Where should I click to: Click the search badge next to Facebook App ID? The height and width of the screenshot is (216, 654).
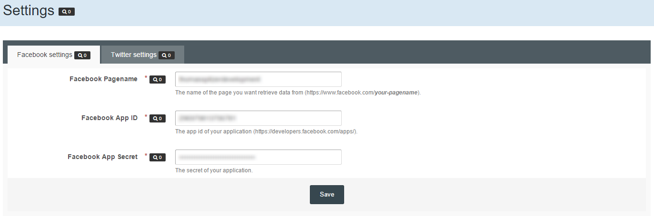pos(158,119)
